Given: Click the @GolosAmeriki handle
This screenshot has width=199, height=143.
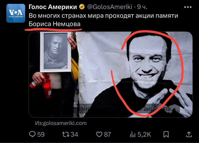Looking at the screenshot, I should point(110,7).
